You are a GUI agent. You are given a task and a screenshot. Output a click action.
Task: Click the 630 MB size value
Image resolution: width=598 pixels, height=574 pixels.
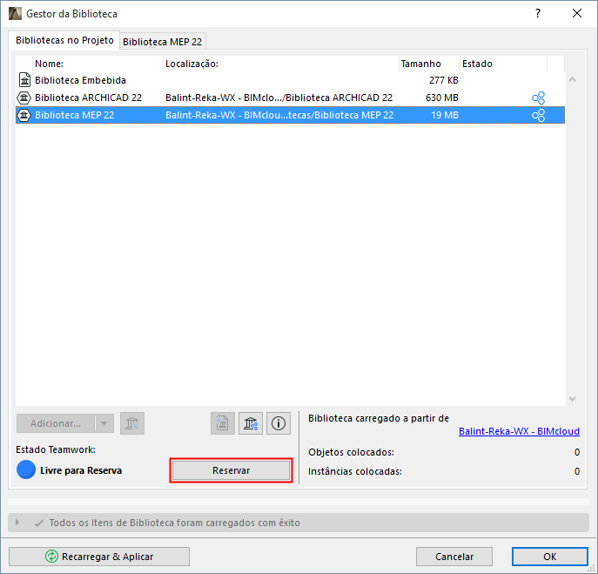[442, 98]
